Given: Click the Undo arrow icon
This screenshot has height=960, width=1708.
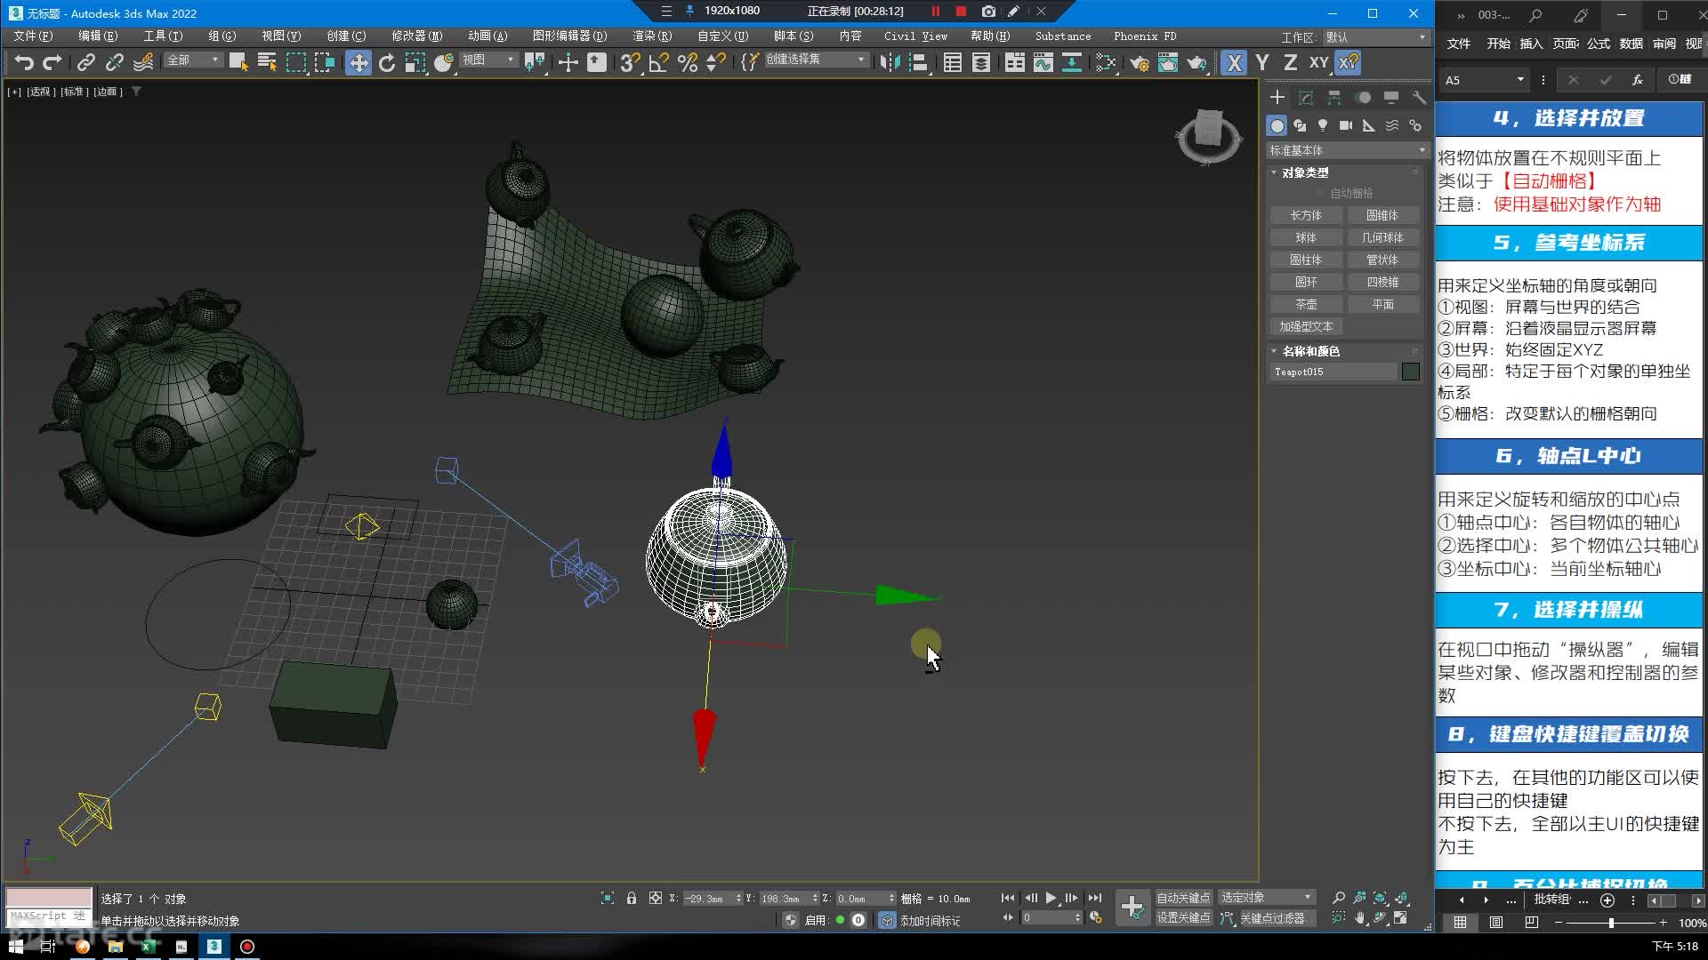Looking at the screenshot, I should pyautogui.click(x=24, y=62).
